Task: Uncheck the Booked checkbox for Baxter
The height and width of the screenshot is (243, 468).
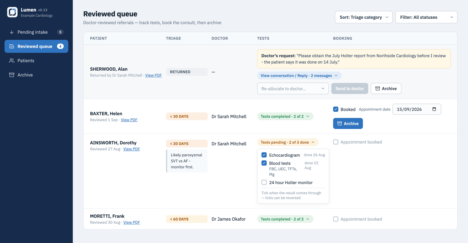Action: (336, 109)
